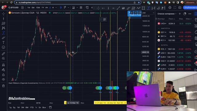The height and width of the screenshot is (111, 197).
Task: Select BR1! row in watchlist
Action: [x=175, y=36]
